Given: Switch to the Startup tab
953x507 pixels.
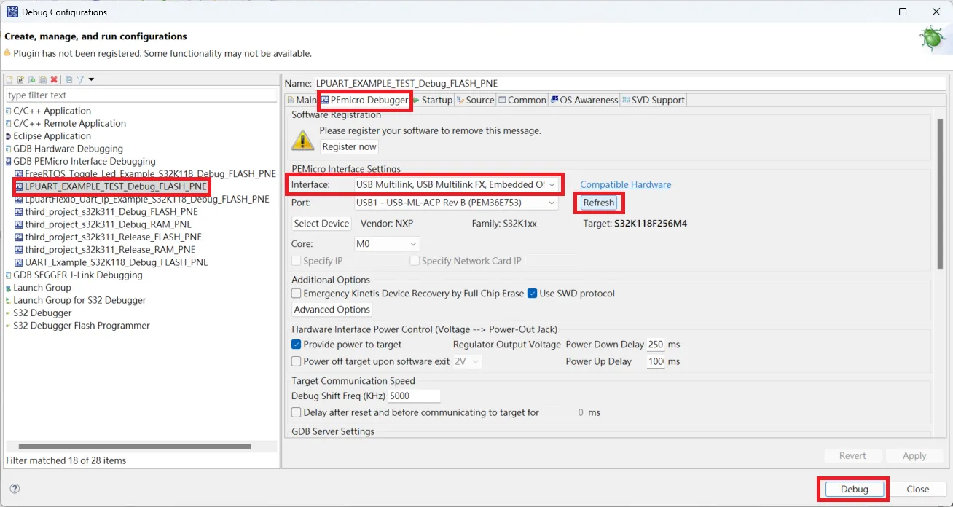Looking at the screenshot, I should [433, 100].
